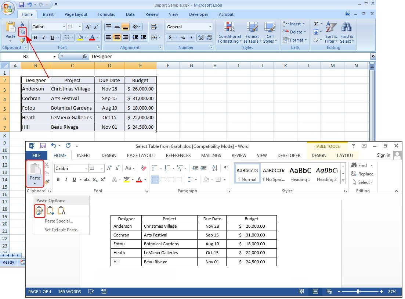Click the Copy icon in Excel's Clipboard group
Image resolution: width=405 pixels, height=299 pixels.
[x=22, y=32]
